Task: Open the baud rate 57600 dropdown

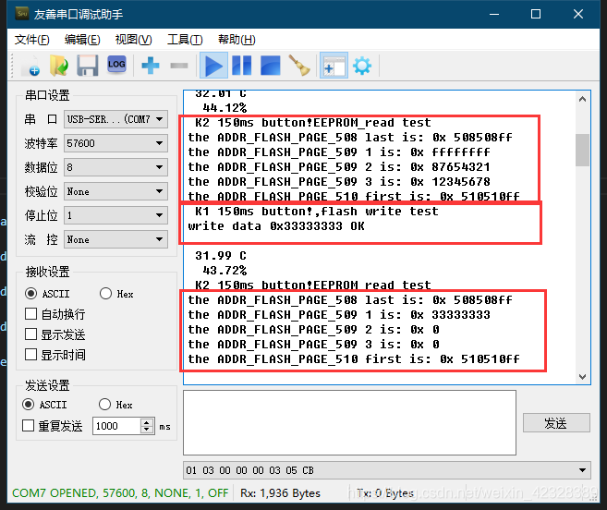Action: 115,143
